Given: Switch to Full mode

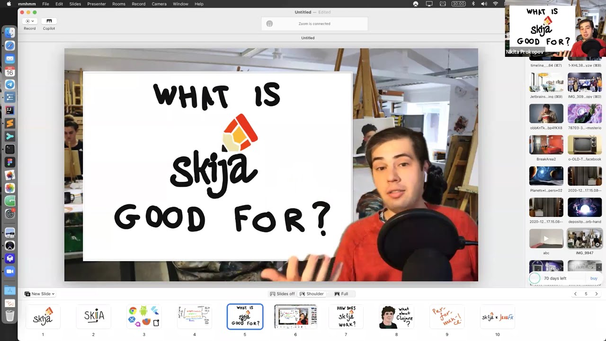Looking at the screenshot, I should tap(341, 294).
